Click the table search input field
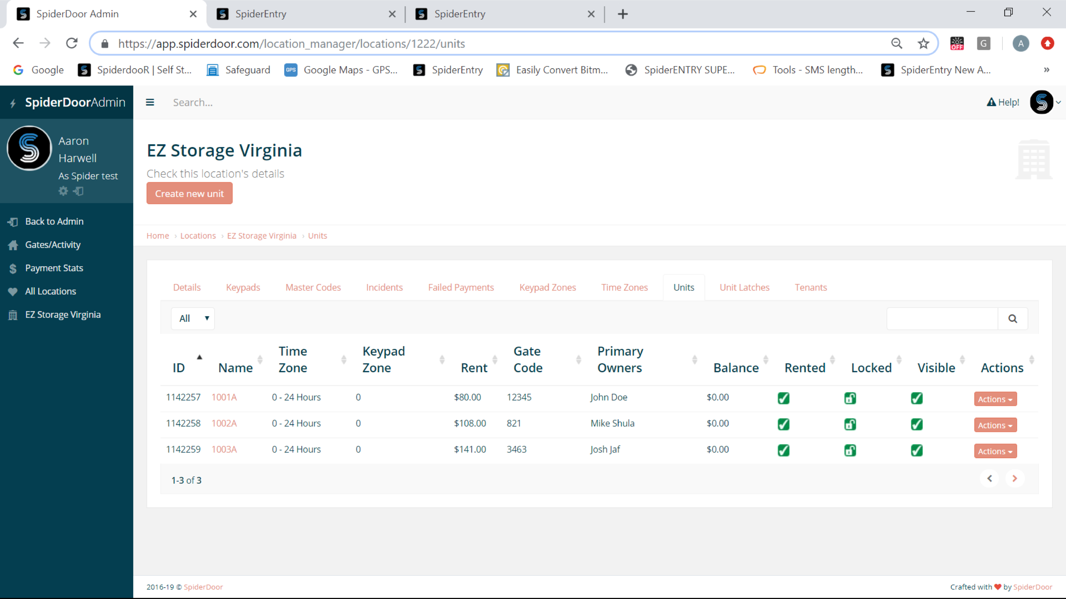Viewport: 1066px width, 599px height. click(x=943, y=319)
